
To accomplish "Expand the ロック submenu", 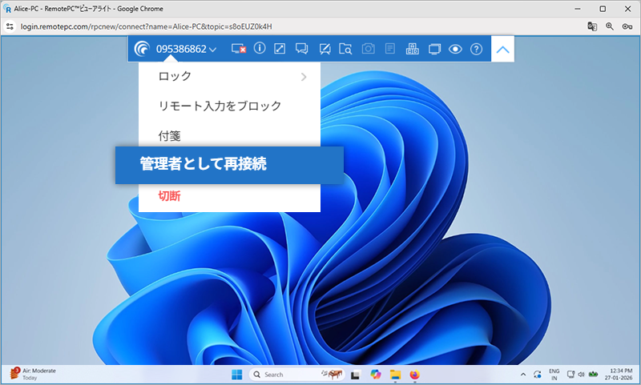I will coord(229,76).
